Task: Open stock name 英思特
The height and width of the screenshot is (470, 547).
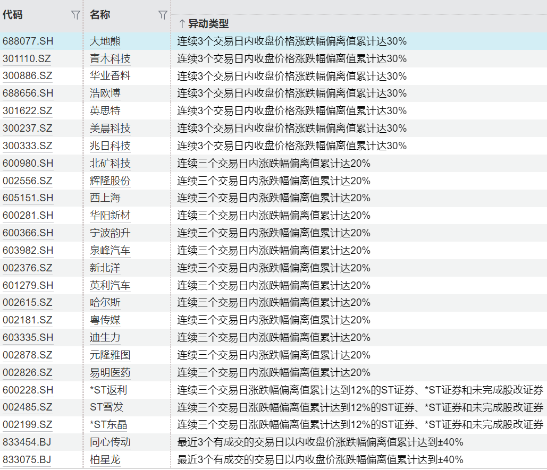Action: click(105, 111)
